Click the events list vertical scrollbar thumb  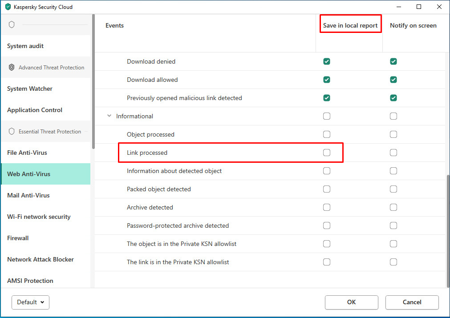click(x=448, y=231)
